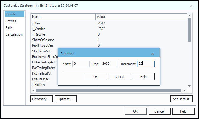Select the BreakevenFloorAmt input row
The width and height of the screenshot is (199, 119).
click(45, 57)
